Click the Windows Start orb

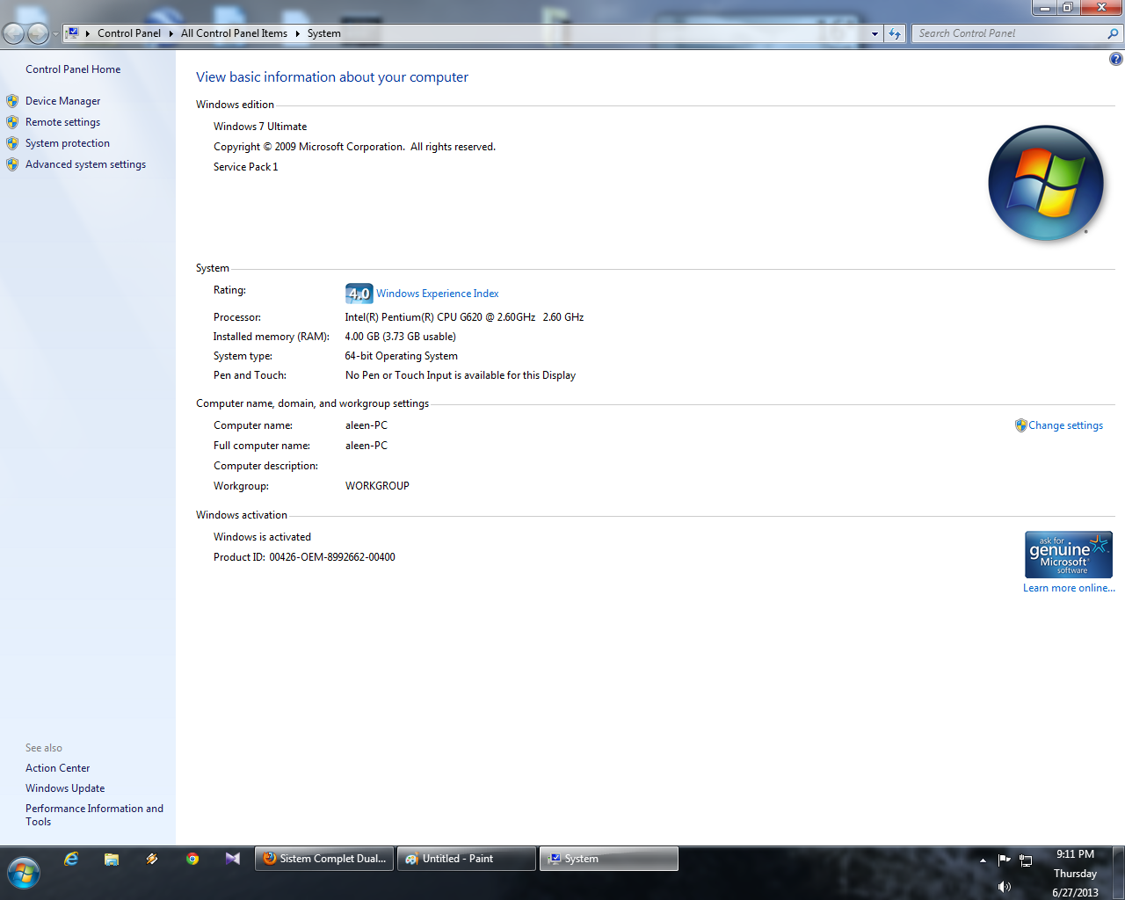point(24,873)
